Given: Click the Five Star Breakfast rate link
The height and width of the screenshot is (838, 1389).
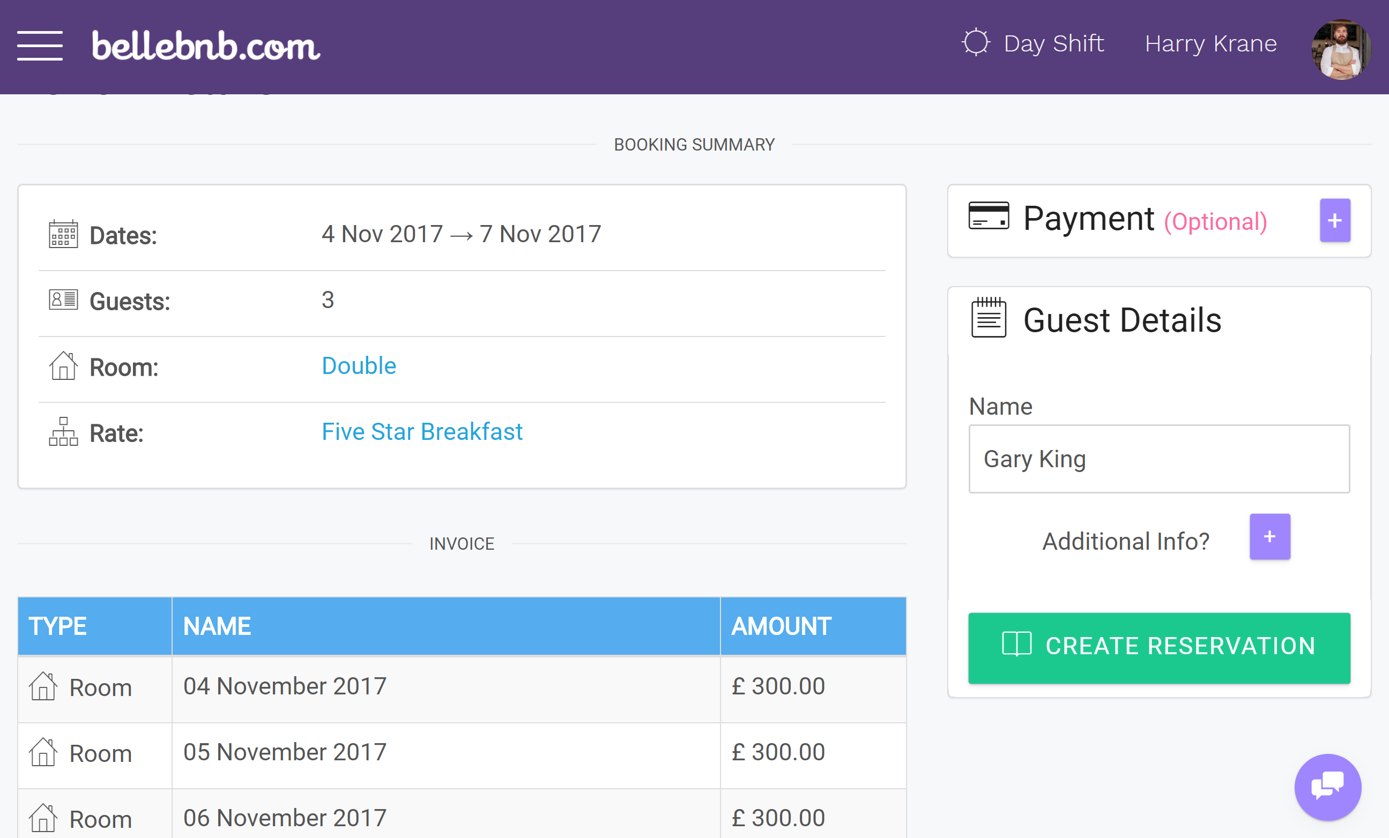Looking at the screenshot, I should [x=422, y=430].
